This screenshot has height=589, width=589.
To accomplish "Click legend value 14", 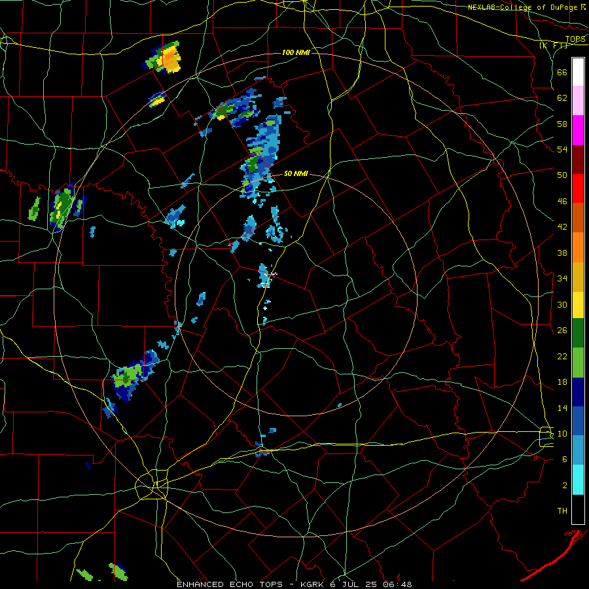I will tap(562, 408).
